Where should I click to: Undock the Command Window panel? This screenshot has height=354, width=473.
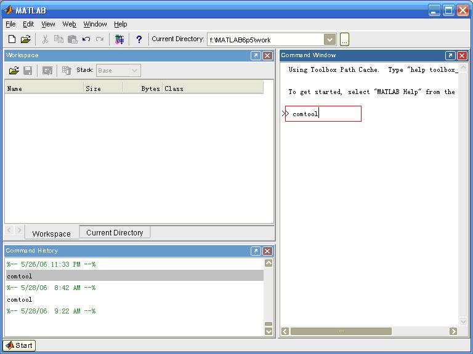tap(450, 55)
